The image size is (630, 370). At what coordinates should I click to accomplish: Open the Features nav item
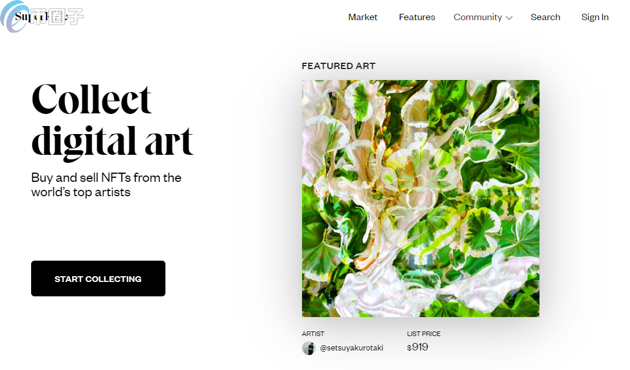[x=417, y=17]
